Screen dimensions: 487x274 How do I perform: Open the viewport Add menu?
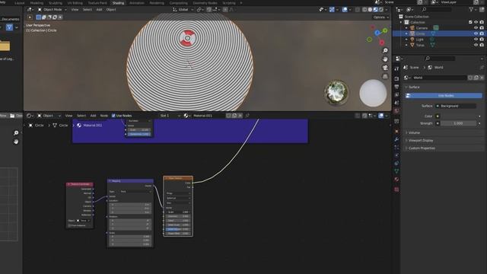coord(99,10)
